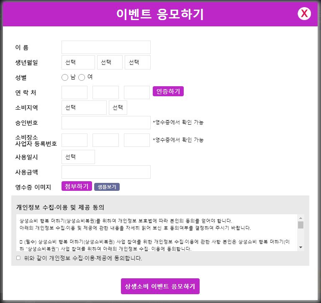The width and height of the screenshot is (321, 303).
Task: Select the 남 gender radio button
Action: tap(65, 77)
